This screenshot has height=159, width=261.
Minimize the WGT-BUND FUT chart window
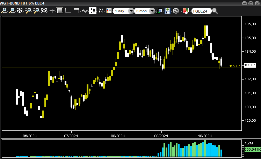(245, 3)
